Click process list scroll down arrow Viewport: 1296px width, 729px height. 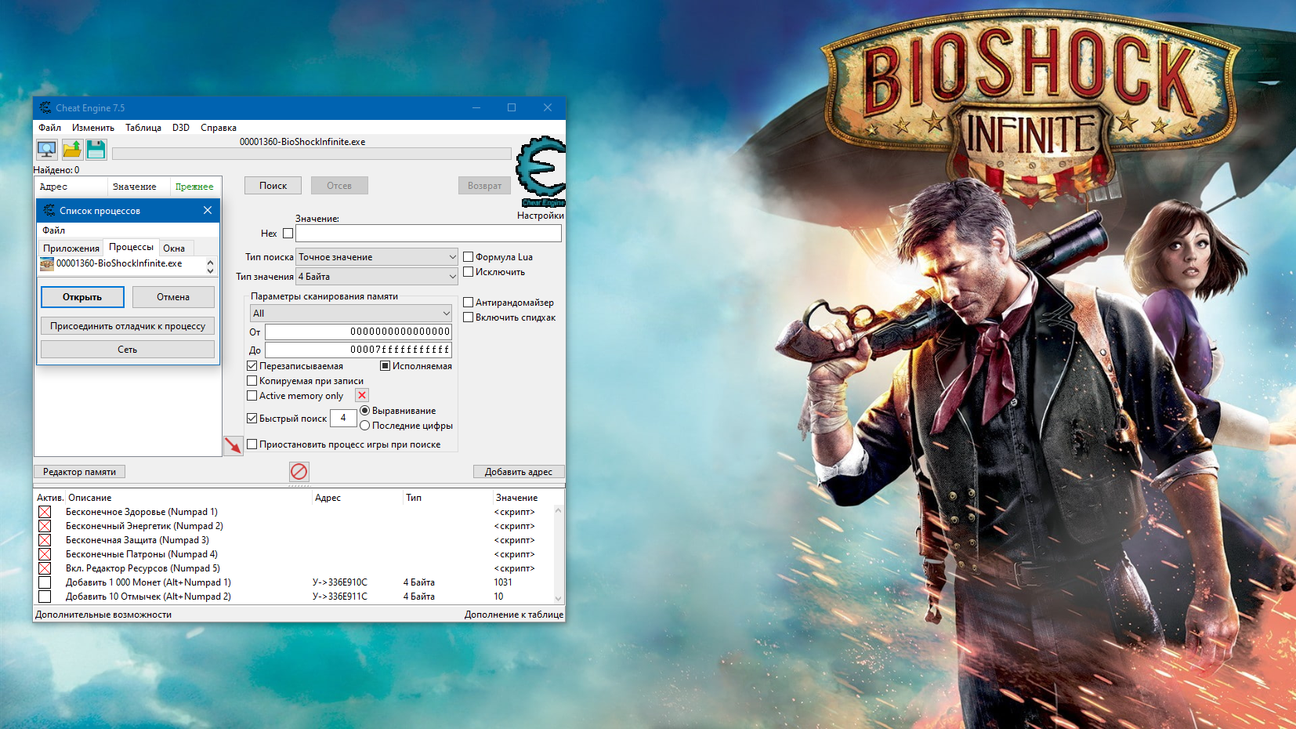point(210,270)
